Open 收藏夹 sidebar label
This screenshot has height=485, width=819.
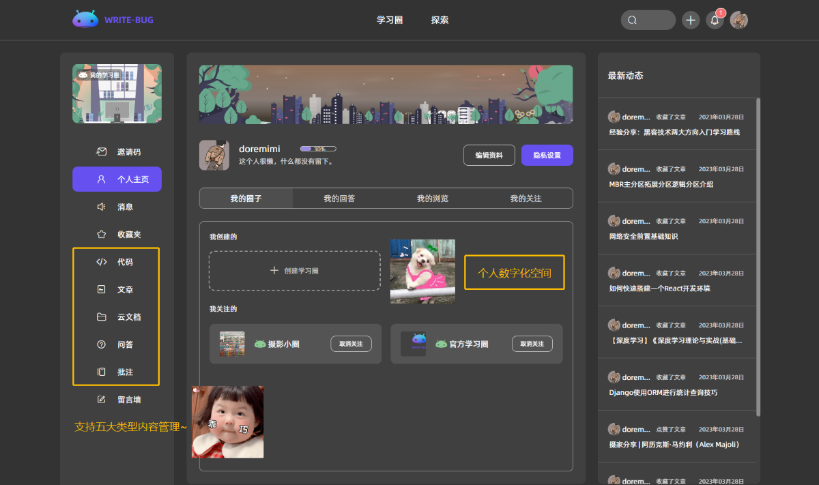[129, 234]
